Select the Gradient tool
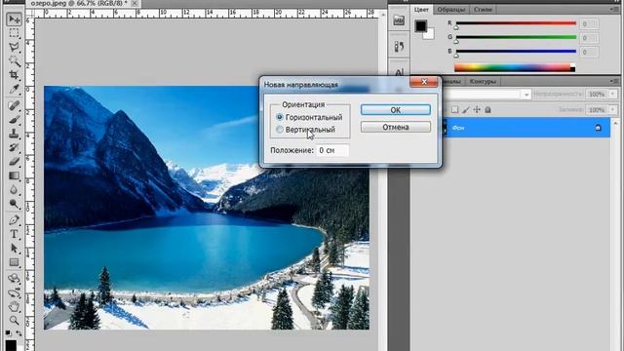Screen dimensions: 624x351 point(14,175)
